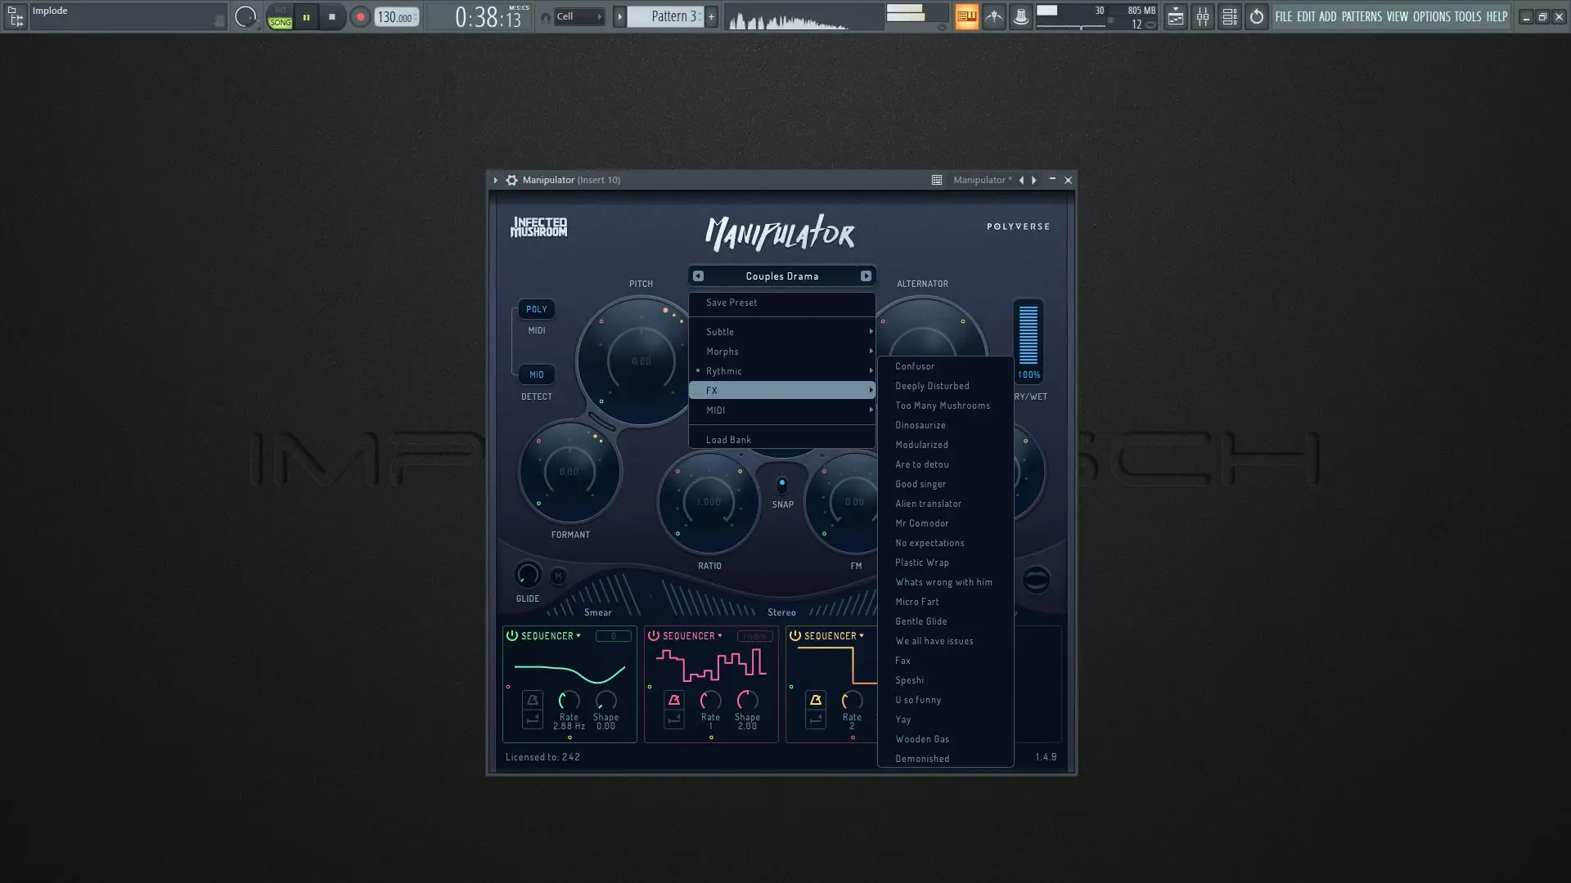This screenshot has width=1571, height=883.
Task: Click the Manipulator plugin options gear
Action: pos(511,180)
